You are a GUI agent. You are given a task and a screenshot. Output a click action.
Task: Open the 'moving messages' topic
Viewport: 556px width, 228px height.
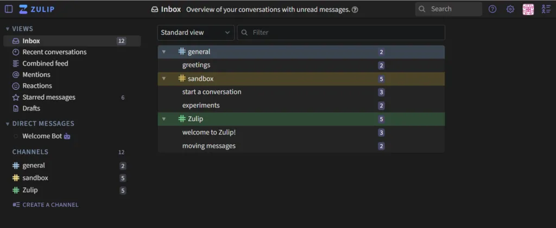209,146
